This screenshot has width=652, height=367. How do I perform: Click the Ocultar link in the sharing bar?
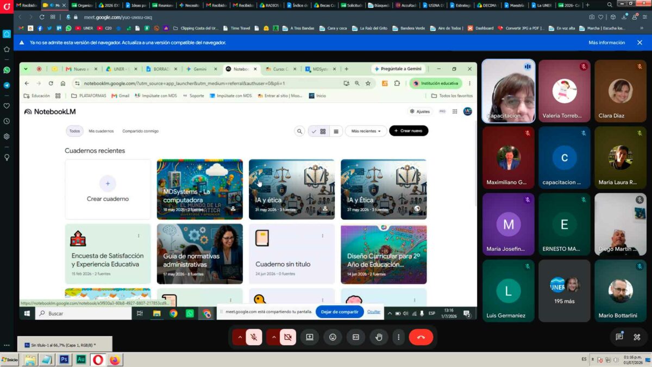click(374, 312)
